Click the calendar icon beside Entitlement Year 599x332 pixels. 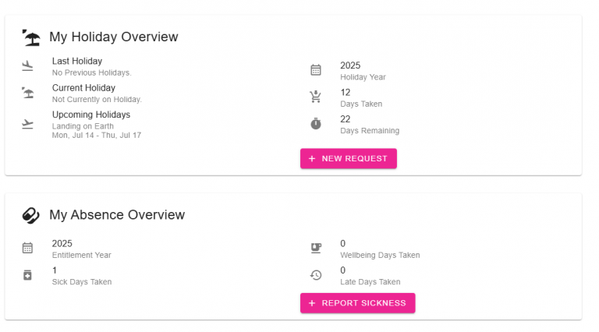click(x=28, y=248)
